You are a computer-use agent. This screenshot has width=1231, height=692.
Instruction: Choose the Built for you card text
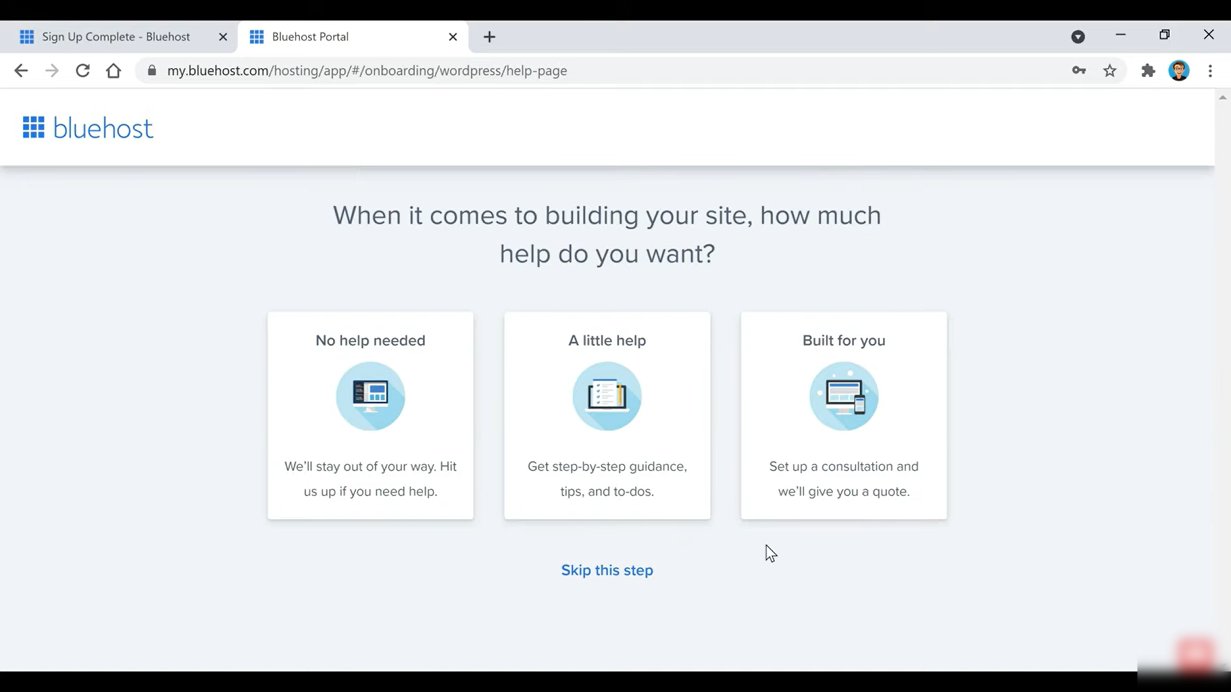(x=844, y=479)
